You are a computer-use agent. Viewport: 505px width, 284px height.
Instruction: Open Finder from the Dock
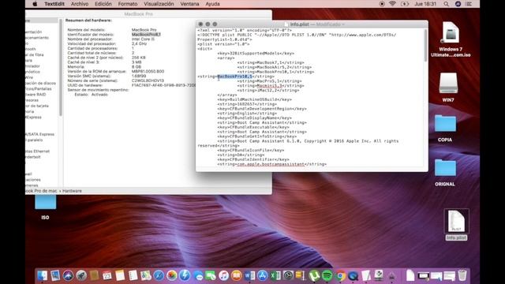42,275
